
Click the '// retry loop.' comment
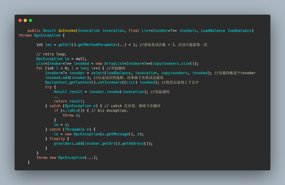[x=51, y=54]
